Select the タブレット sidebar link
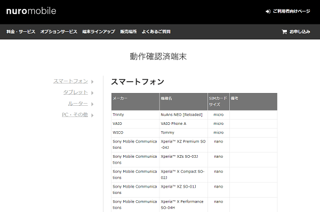Viewport: 320px width, 212px height. (76, 92)
